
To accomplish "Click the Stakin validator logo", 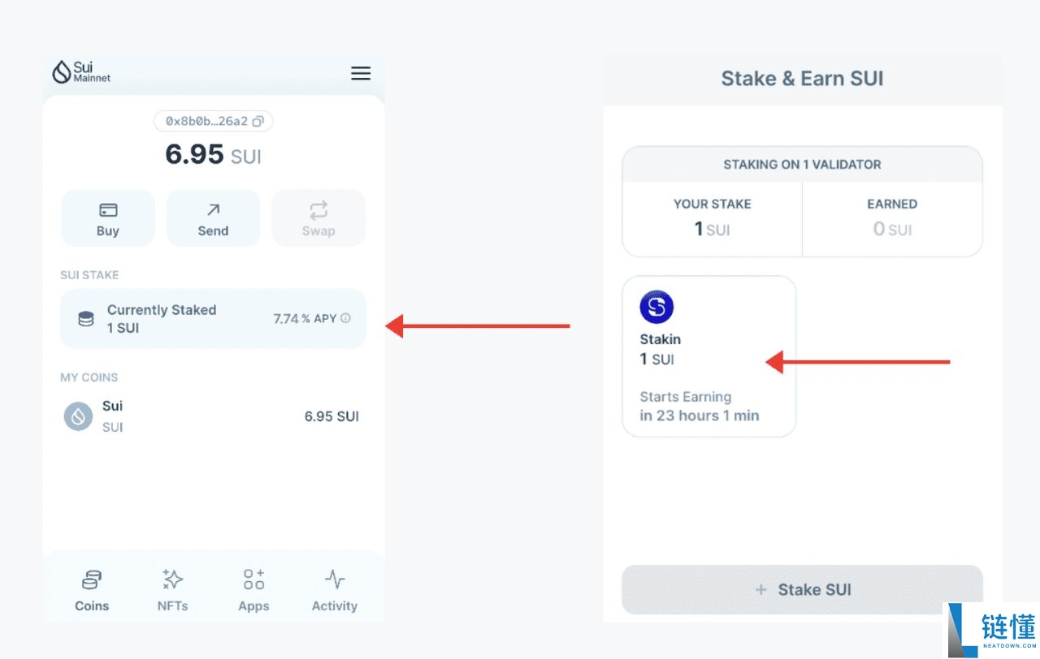I will tap(656, 308).
